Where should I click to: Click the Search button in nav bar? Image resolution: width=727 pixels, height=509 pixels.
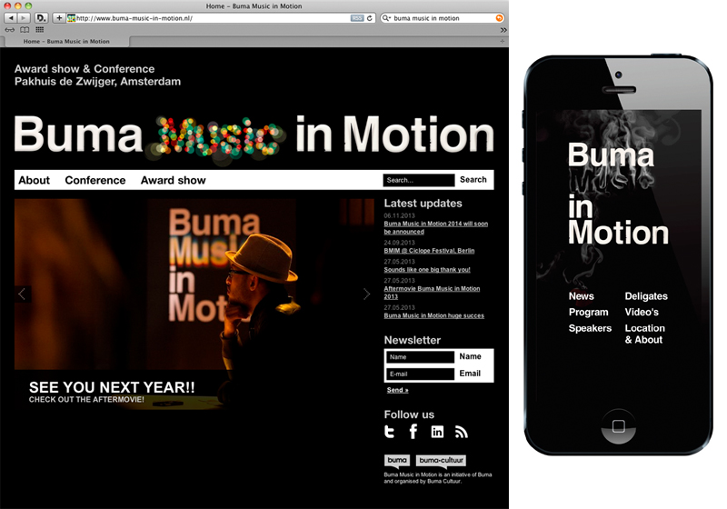coord(473,179)
